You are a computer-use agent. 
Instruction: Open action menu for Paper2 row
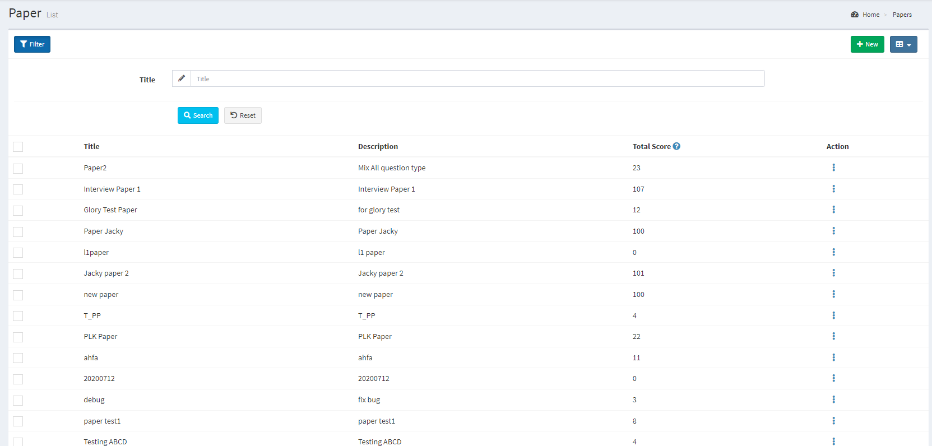(833, 168)
